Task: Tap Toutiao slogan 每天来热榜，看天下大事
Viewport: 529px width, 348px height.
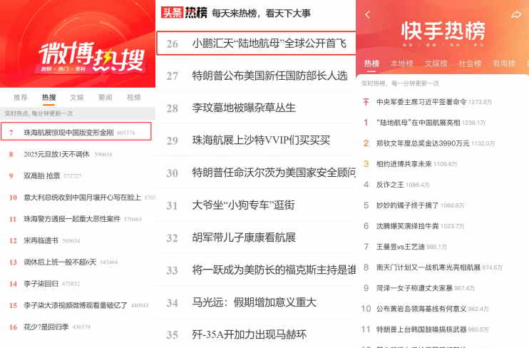Action: click(x=261, y=13)
